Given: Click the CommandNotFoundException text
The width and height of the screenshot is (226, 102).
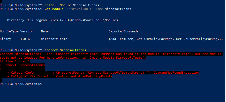Looking at the screenshot, I should 176,73.
